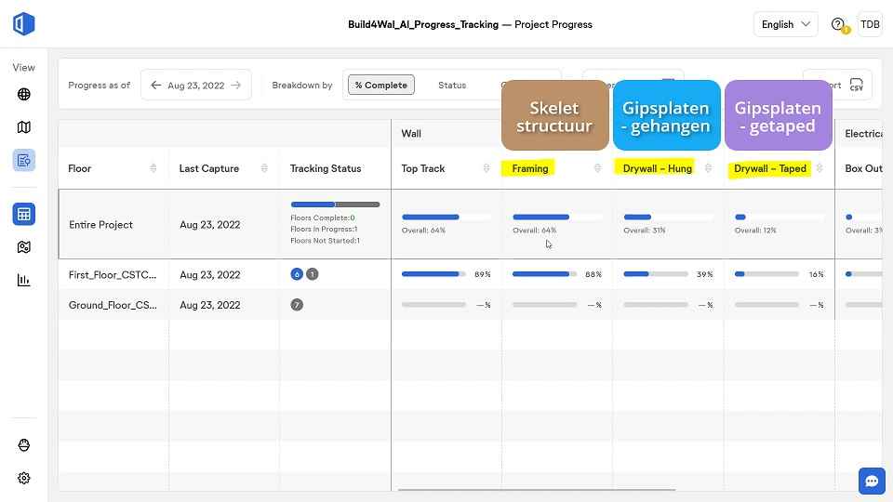Open the chat support bubble
893x502 pixels.
[x=872, y=481]
